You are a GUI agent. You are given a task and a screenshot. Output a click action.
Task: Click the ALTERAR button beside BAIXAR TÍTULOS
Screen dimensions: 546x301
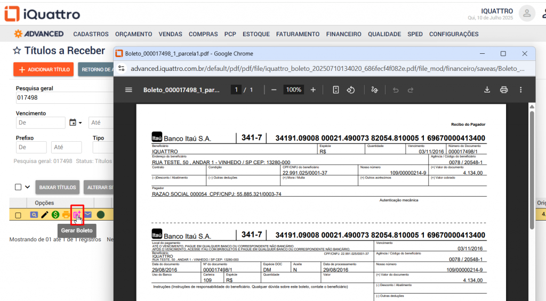pos(99,187)
